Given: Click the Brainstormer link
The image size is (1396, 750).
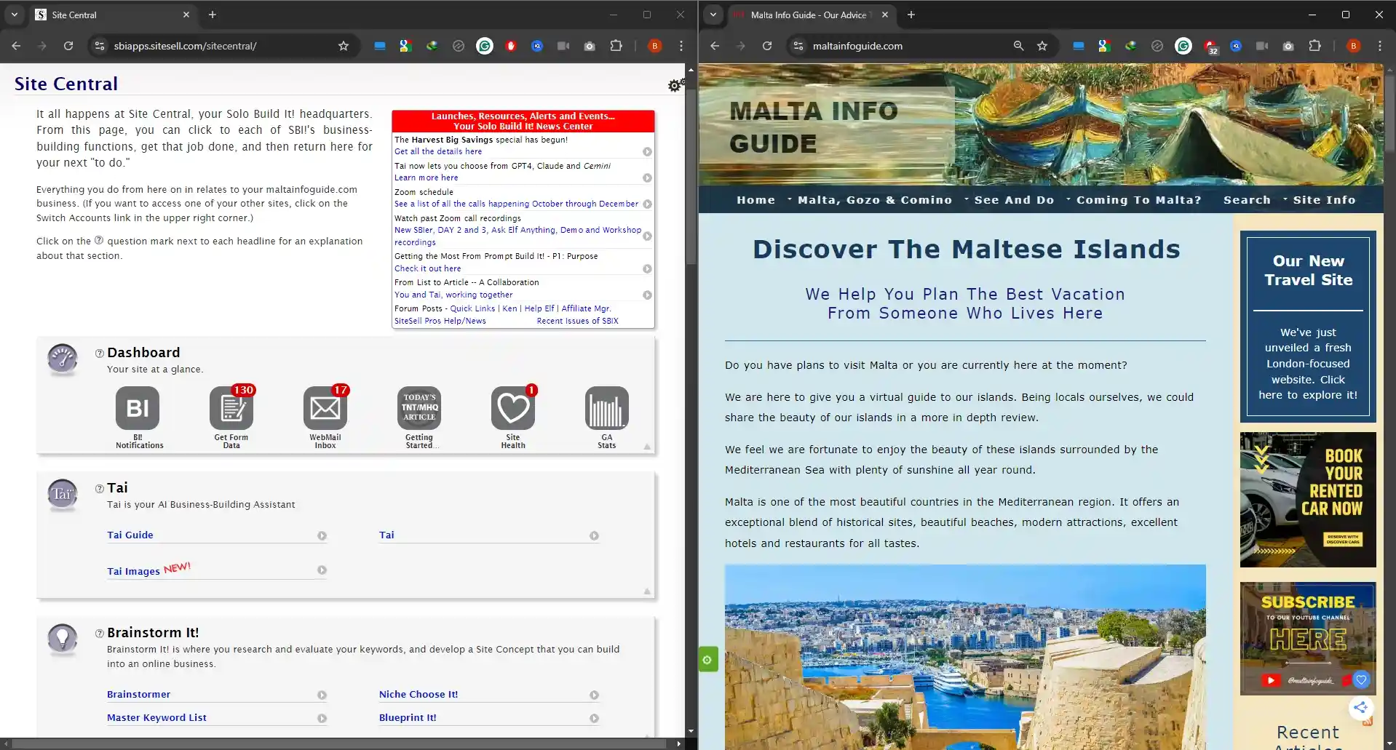Looking at the screenshot, I should pos(138,694).
